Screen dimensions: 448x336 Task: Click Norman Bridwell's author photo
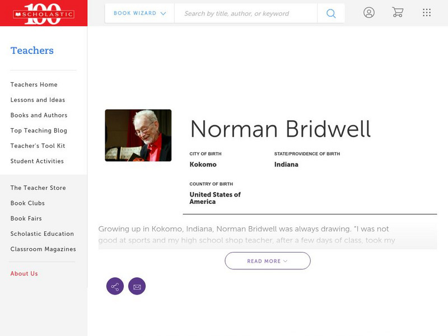[x=138, y=136]
